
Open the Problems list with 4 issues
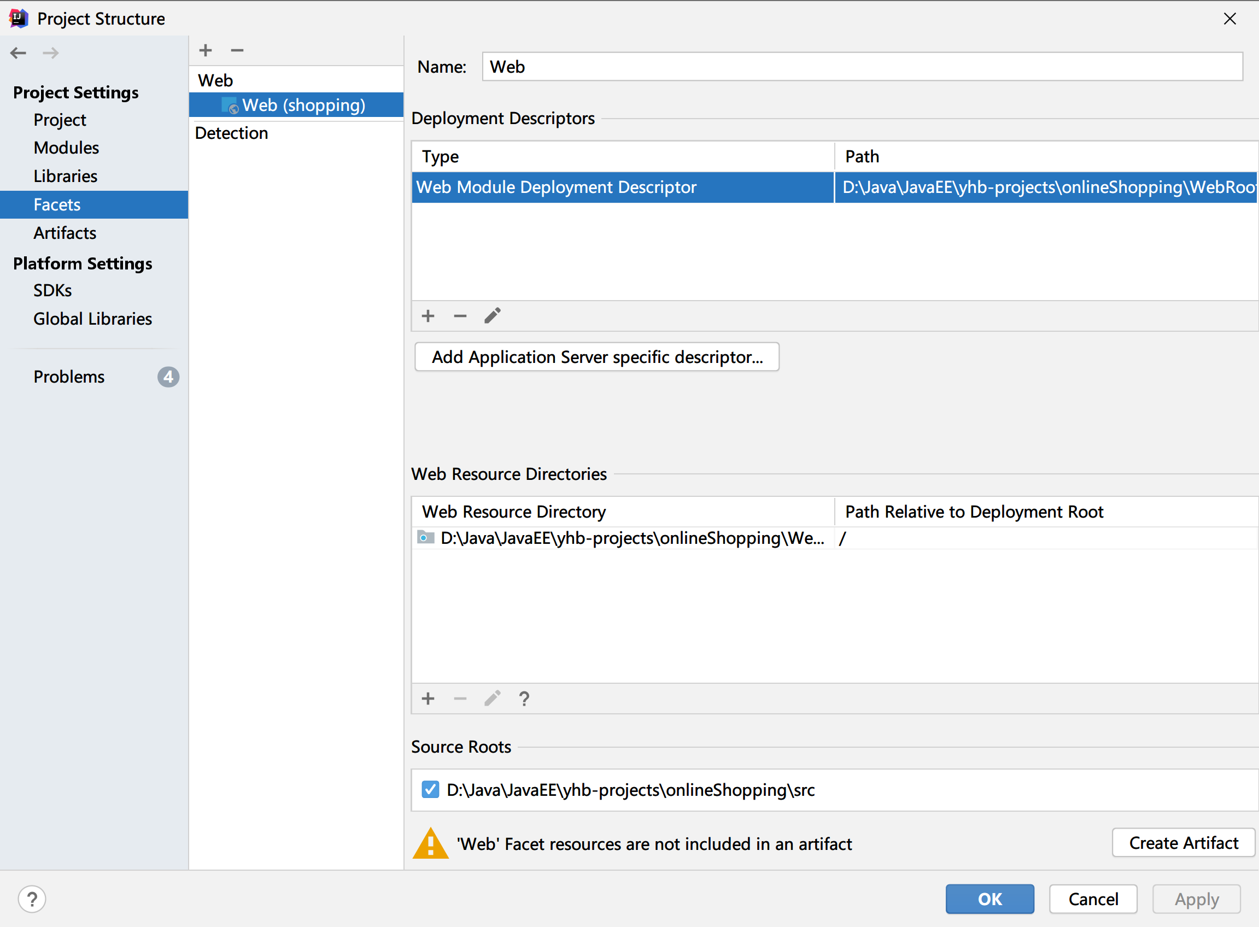[69, 377]
